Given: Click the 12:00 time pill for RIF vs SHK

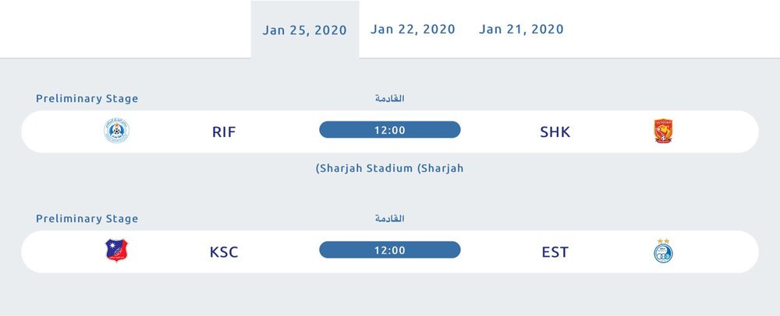Looking at the screenshot, I should [x=389, y=130].
